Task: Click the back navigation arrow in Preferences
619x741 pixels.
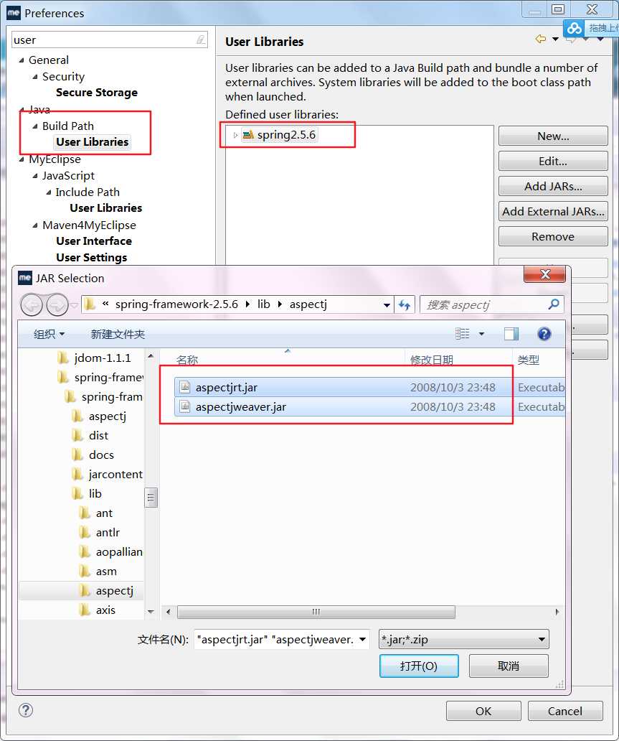Action: coord(541,39)
